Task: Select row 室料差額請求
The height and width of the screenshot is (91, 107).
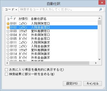Action: tap(52, 50)
